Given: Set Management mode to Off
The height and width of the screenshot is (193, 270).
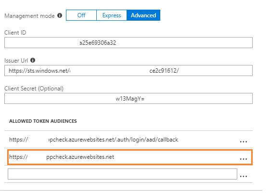Looking at the screenshot, I should coord(81,15).
